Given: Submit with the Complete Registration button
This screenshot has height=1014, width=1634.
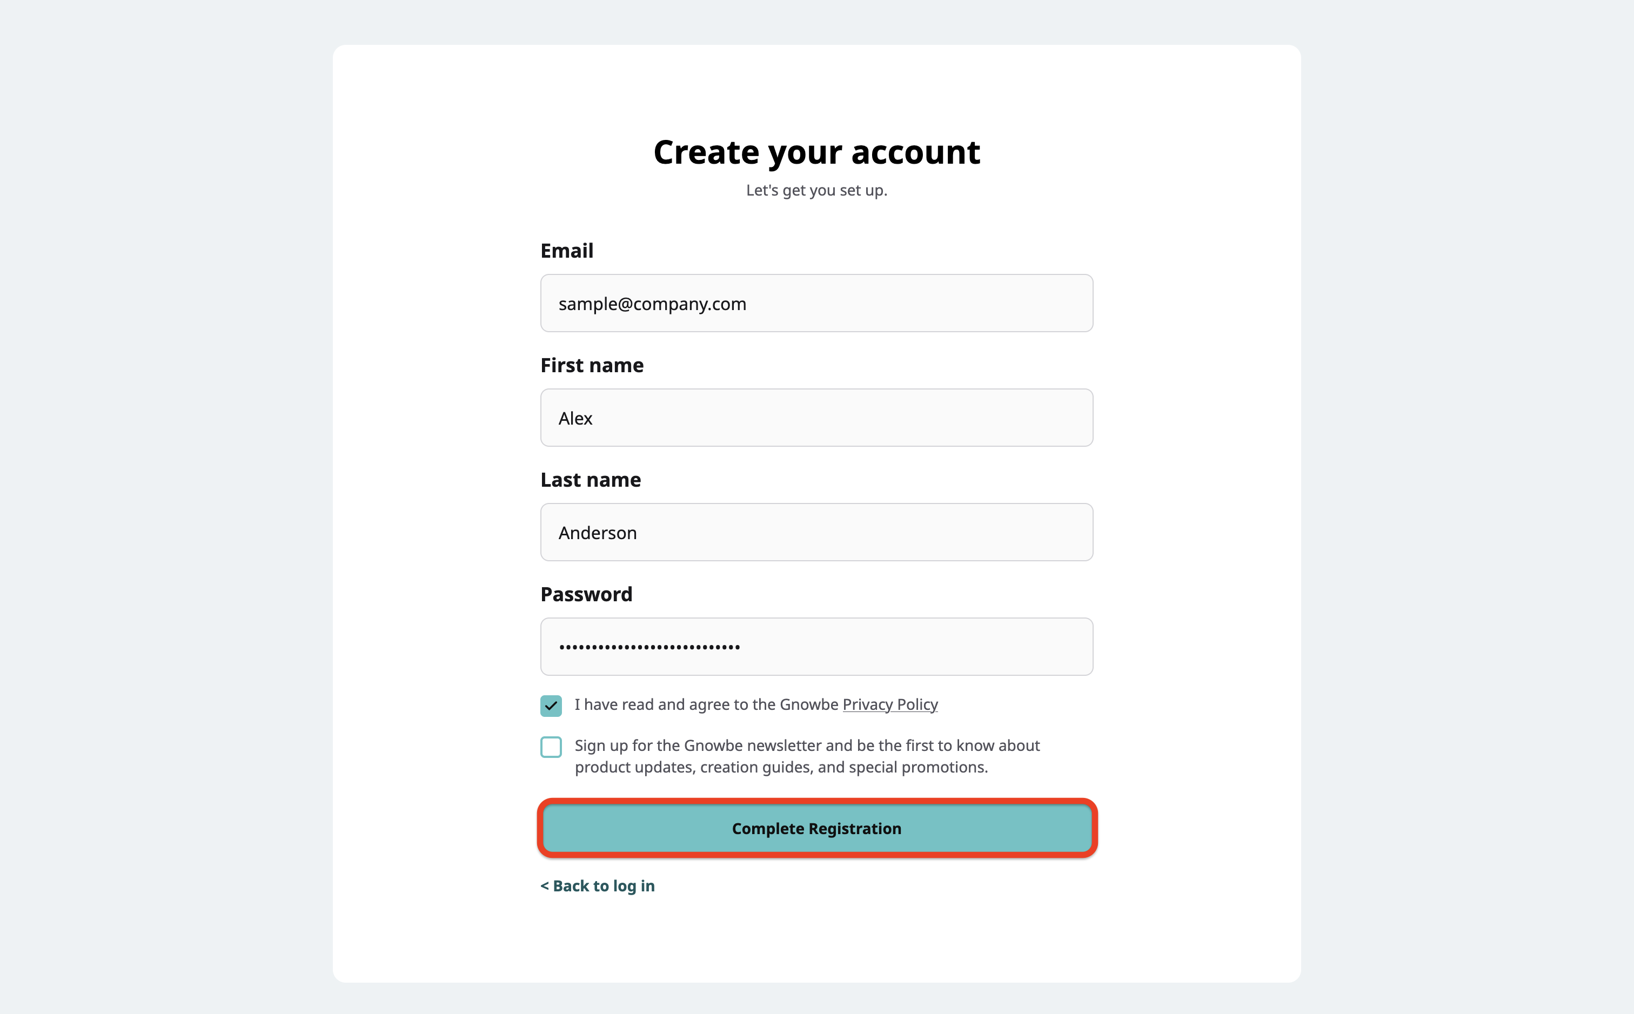Looking at the screenshot, I should tap(817, 829).
